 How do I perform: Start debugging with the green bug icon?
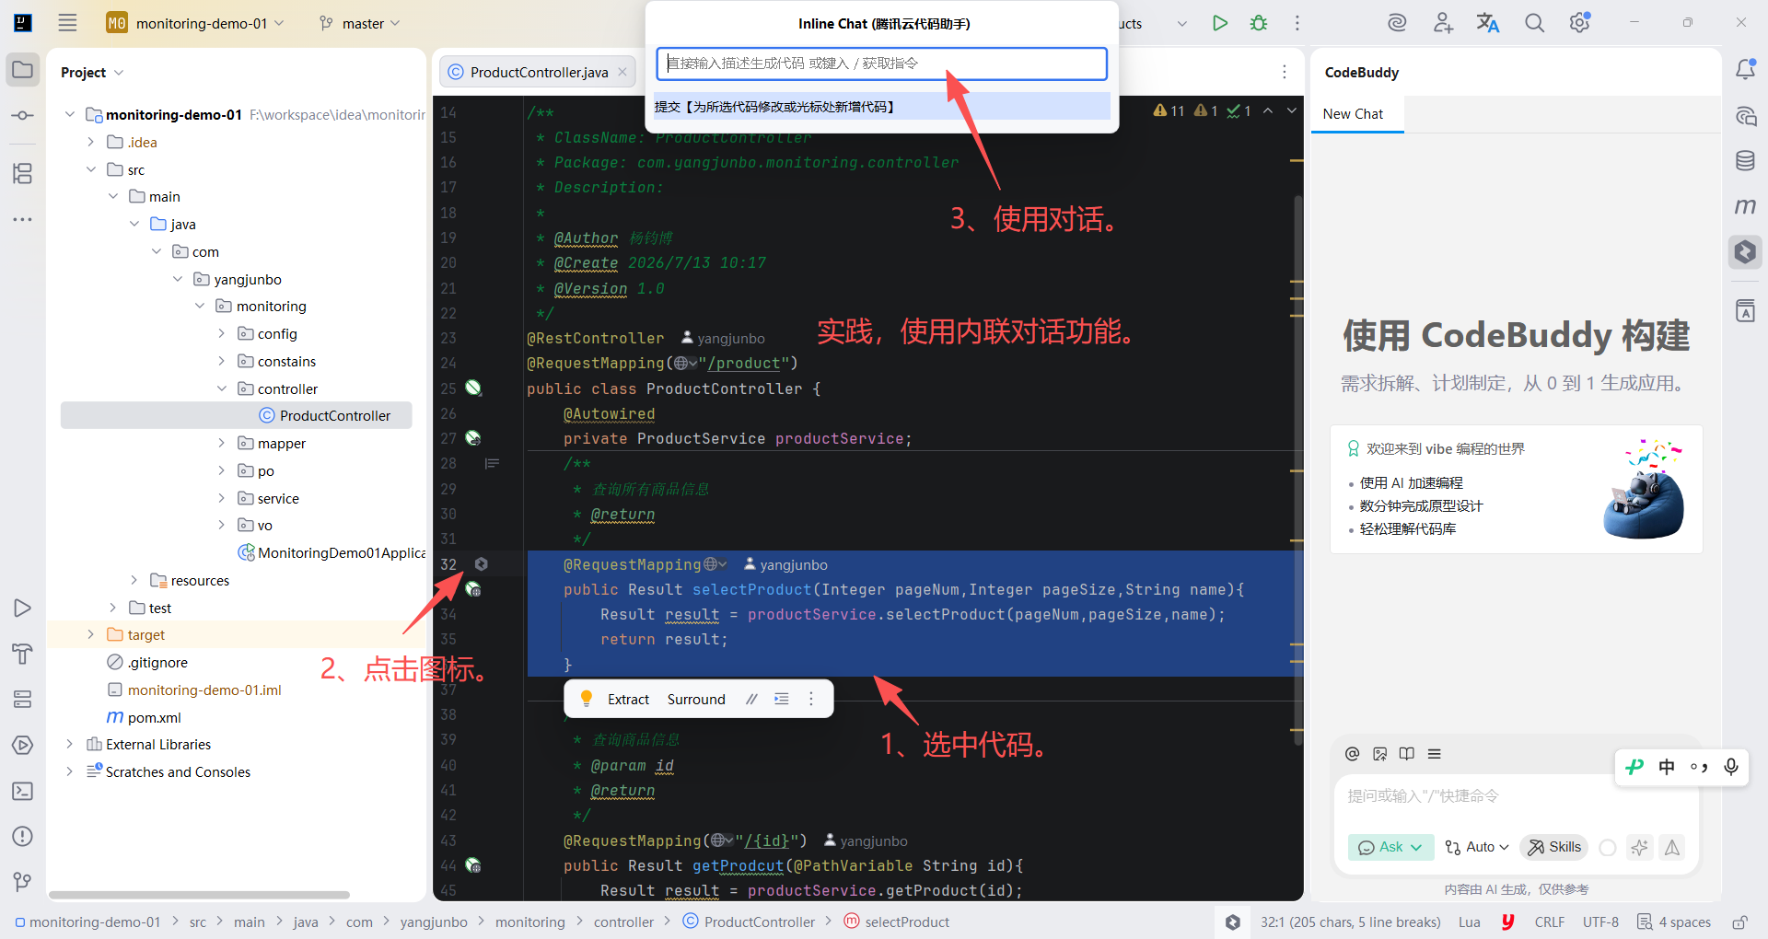coord(1259,23)
